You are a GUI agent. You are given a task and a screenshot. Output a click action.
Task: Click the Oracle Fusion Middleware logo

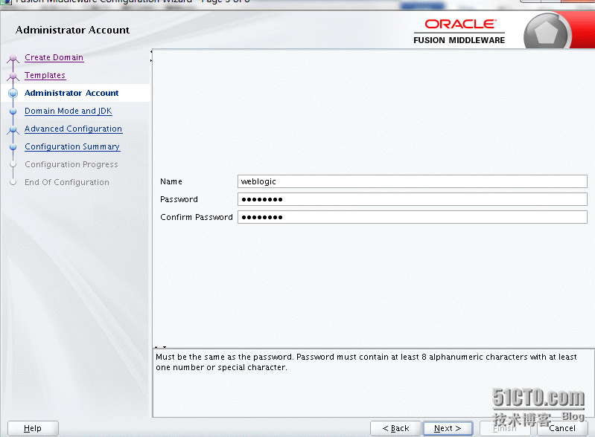click(x=459, y=32)
